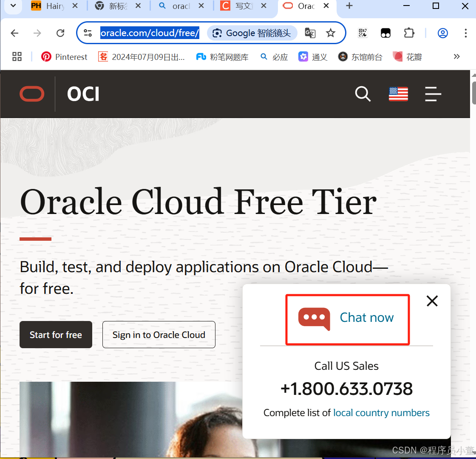The width and height of the screenshot is (476, 459).
Task: Switch to the oracl search tab
Action: coord(175,6)
